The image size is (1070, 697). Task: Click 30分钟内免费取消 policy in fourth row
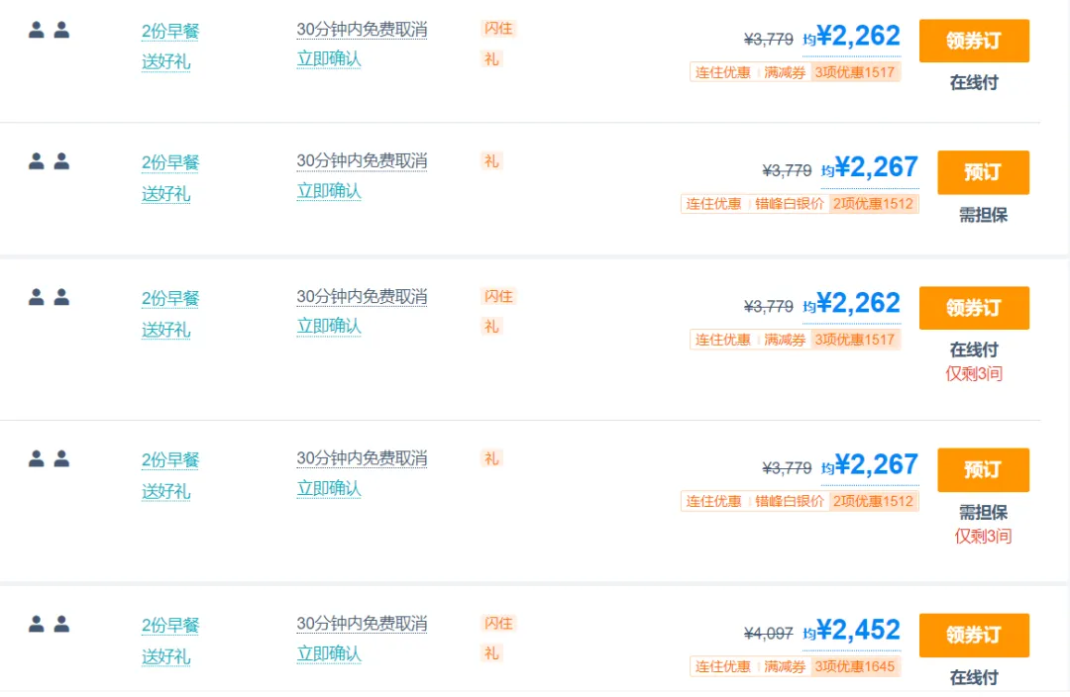362,458
